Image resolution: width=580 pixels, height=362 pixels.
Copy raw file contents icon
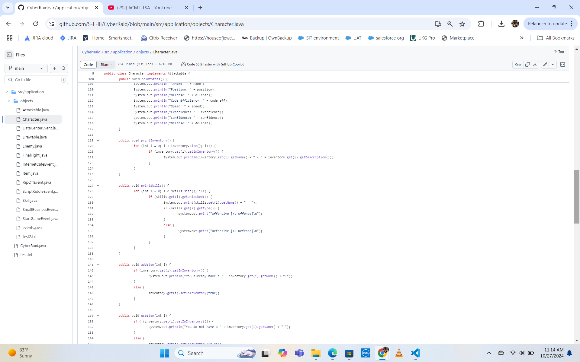tap(527, 64)
